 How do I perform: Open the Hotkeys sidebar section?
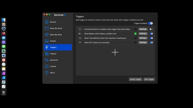(58, 54)
